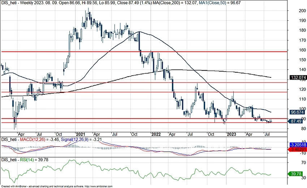Click the -10 level on MACD axis
The height and width of the screenshot is (188, 307).
point(303,153)
